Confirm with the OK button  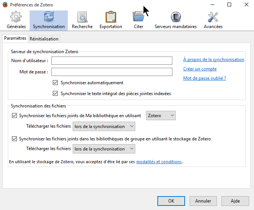point(171,201)
